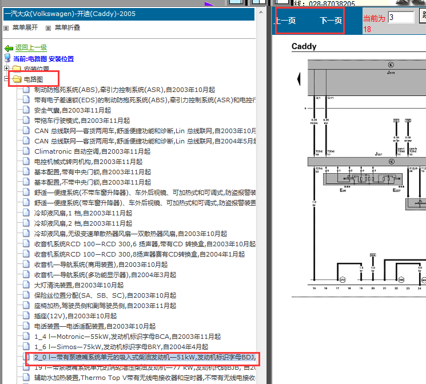Collapse the 电路图 tree node

pos(6,79)
